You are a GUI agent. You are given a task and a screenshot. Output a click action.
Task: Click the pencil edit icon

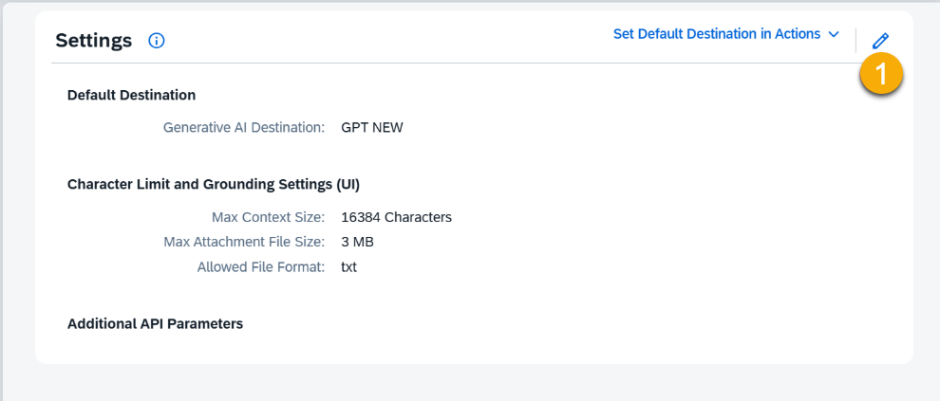[x=880, y=41]
